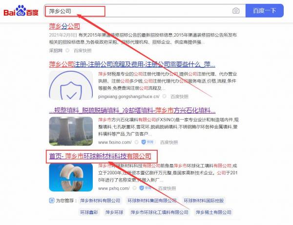Screen dimensions: 293x225
Task: Click the blue shield icon beside www.fxsino.com
Action: click(x=144, y=142)
